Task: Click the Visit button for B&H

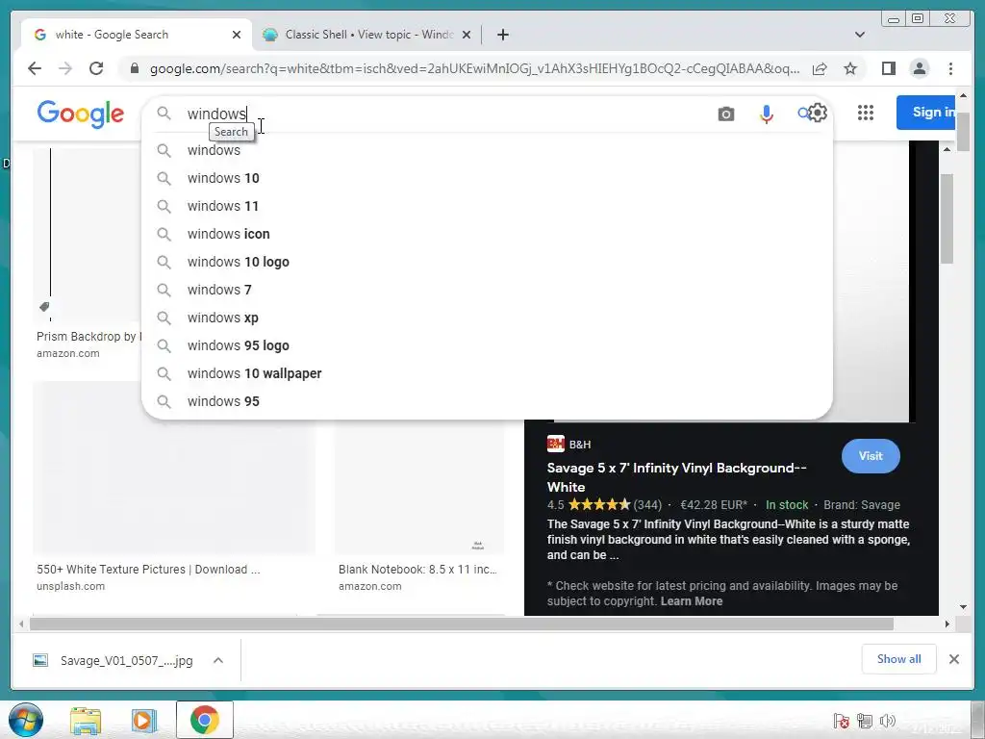Action: tap(871, 456)
